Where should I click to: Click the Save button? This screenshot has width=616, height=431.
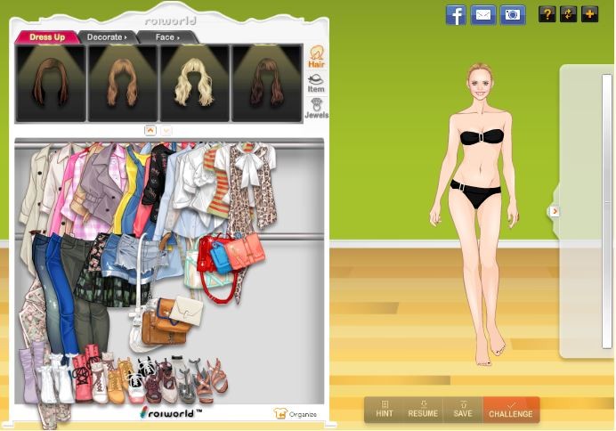pos(463,410)
